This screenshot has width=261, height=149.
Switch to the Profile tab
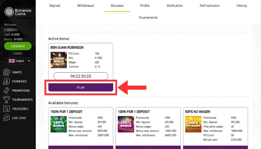tap(145, 6)
